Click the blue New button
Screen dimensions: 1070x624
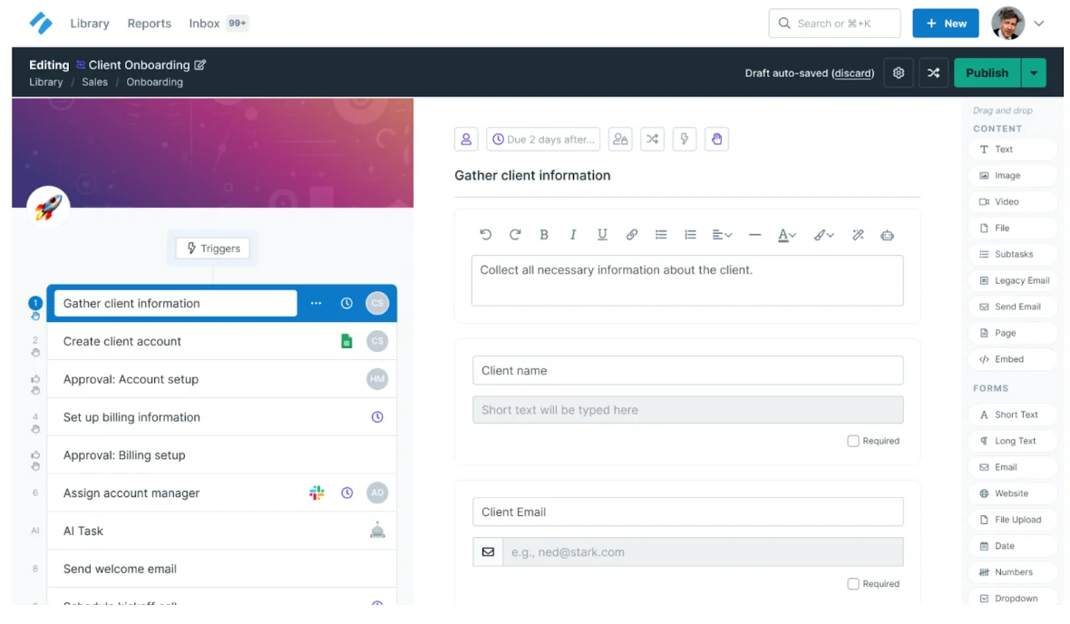pyautogui.click(x=945, y=24)
